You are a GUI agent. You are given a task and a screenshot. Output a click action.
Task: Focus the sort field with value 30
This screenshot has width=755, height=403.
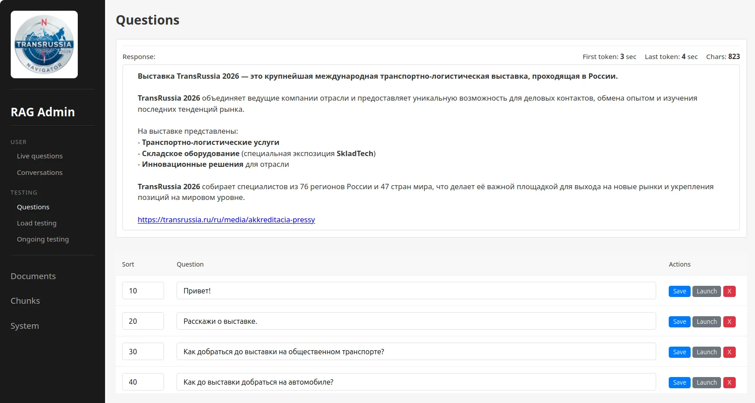pos(143,352)
